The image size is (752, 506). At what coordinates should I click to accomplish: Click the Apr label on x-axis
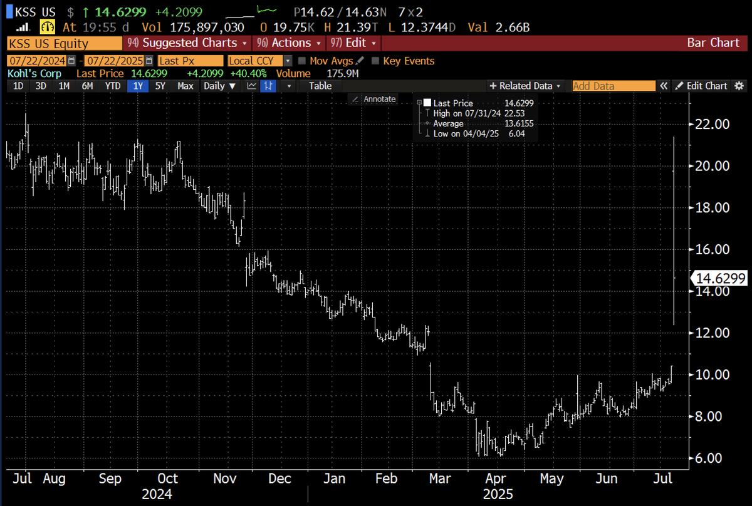[x=496, y=478]
